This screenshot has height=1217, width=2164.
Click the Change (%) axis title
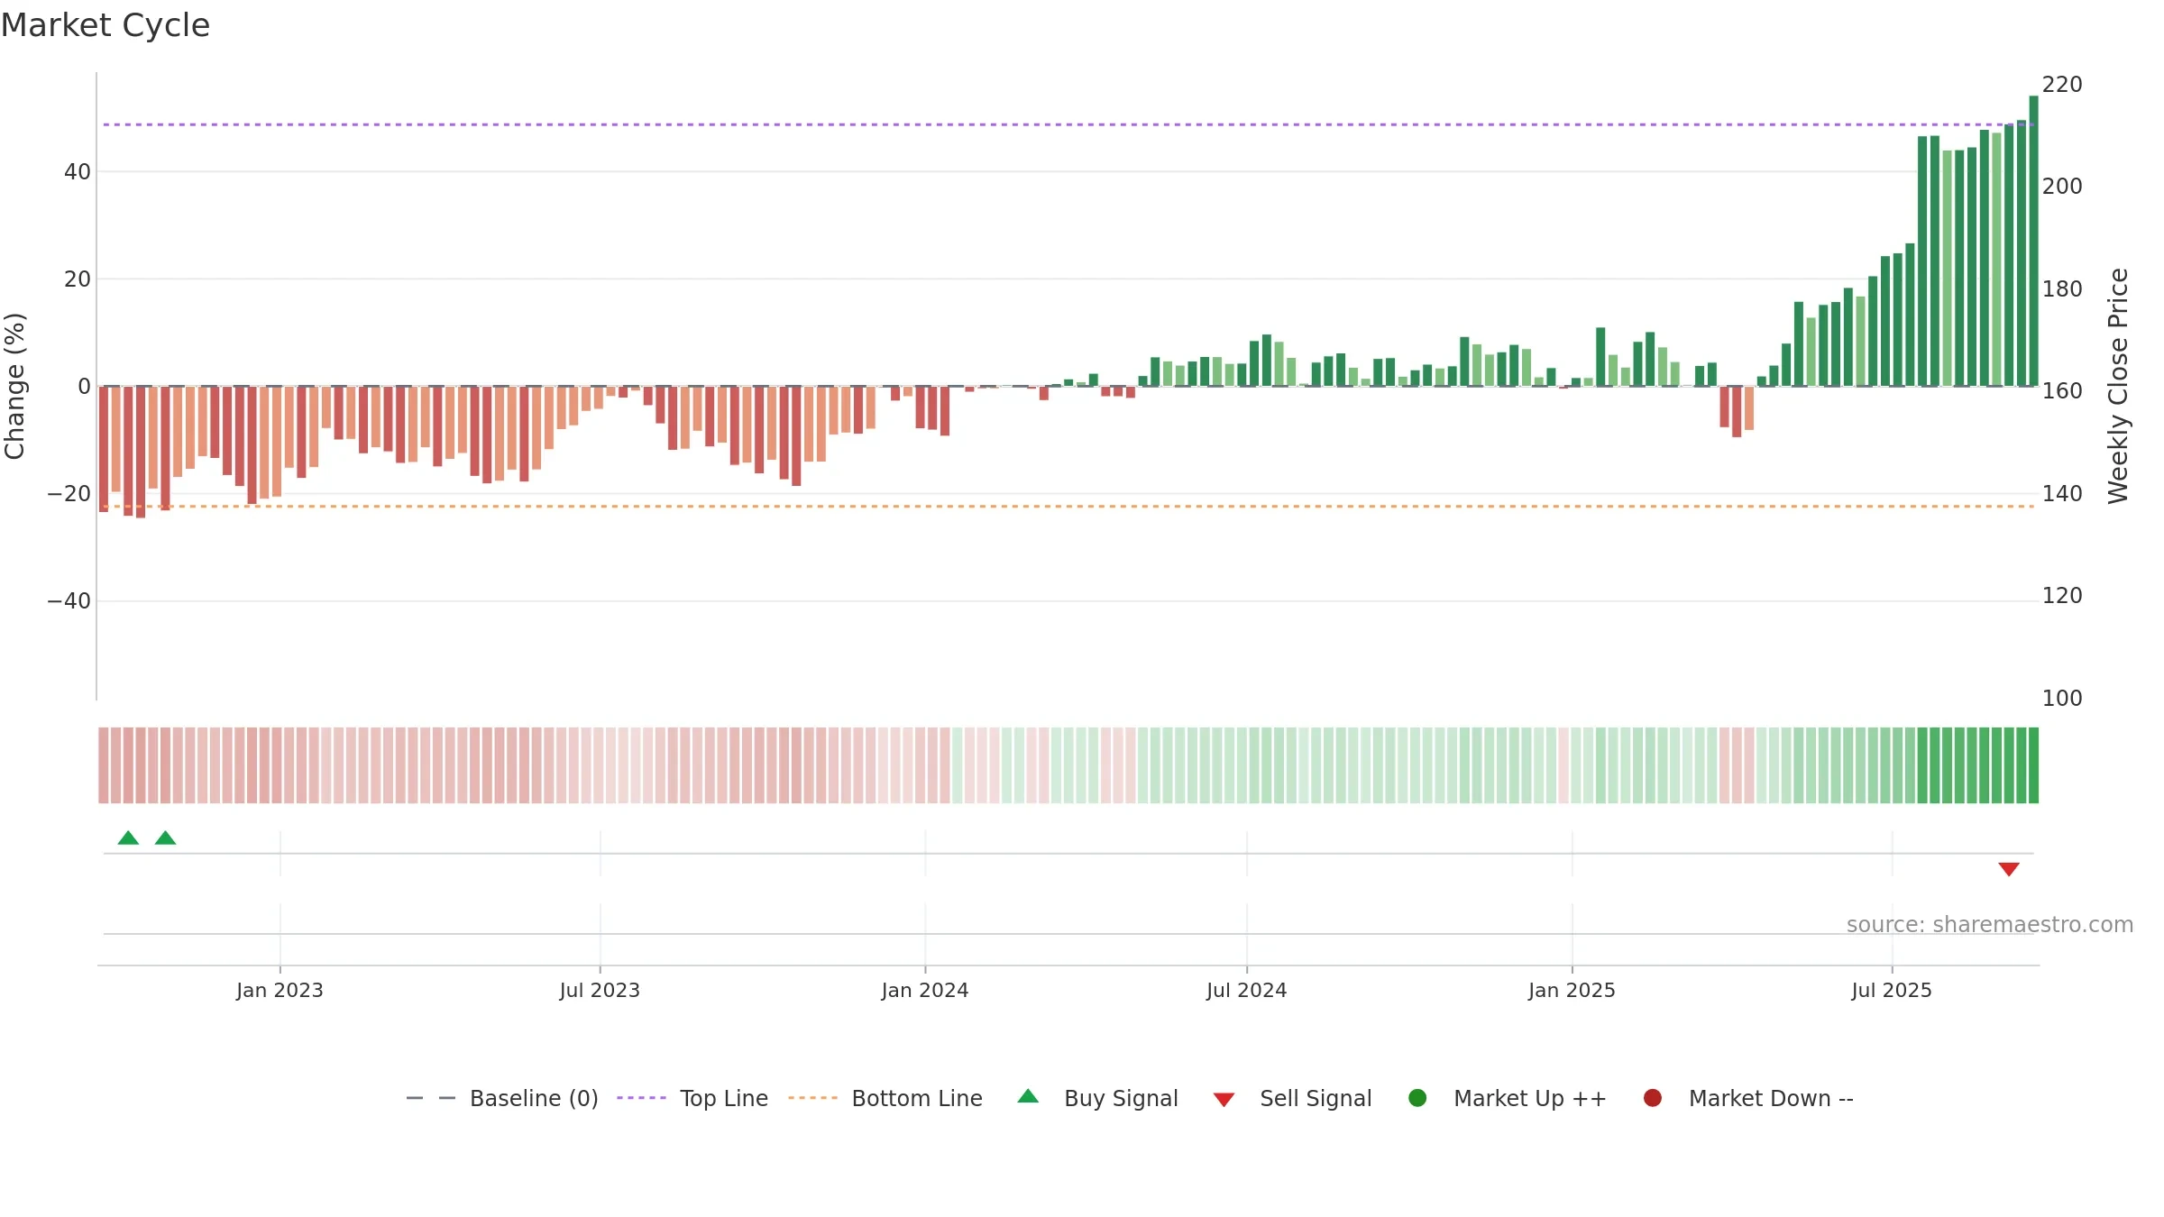pos(15,386)
